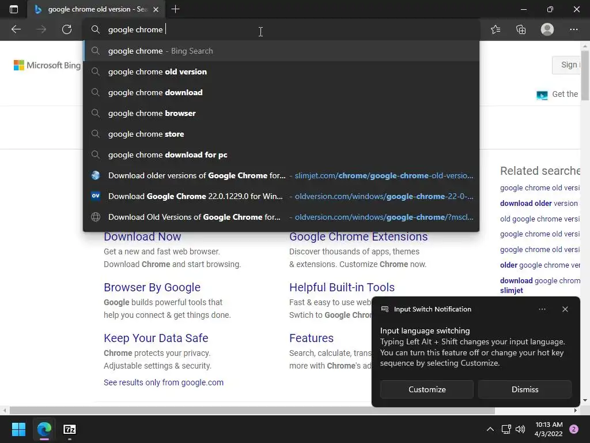Click the Microsoft Bing logo
590x443 pixels.
(47, 65)
